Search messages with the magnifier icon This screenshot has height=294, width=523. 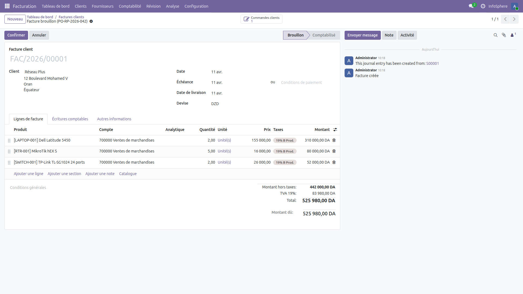[495, 35]
